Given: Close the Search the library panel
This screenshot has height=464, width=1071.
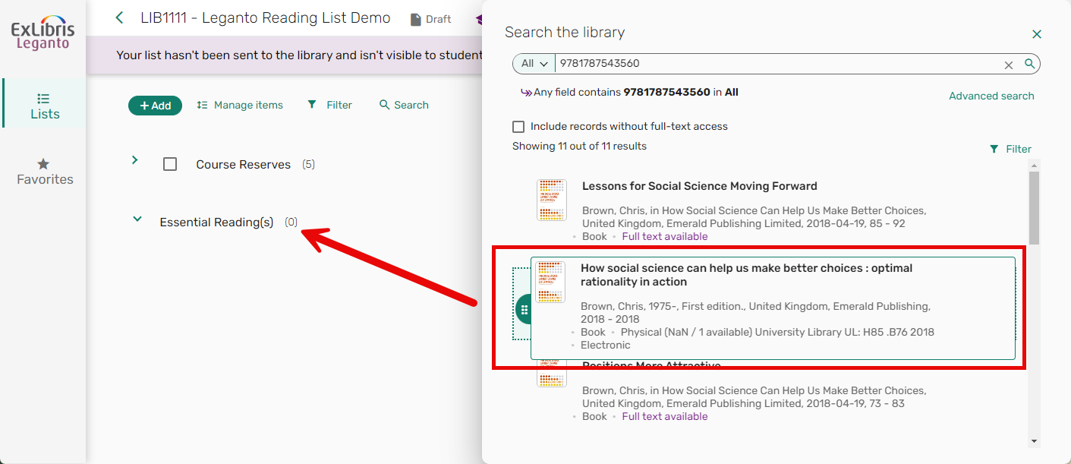Looking at the screenshot, I should [1036, 33].
